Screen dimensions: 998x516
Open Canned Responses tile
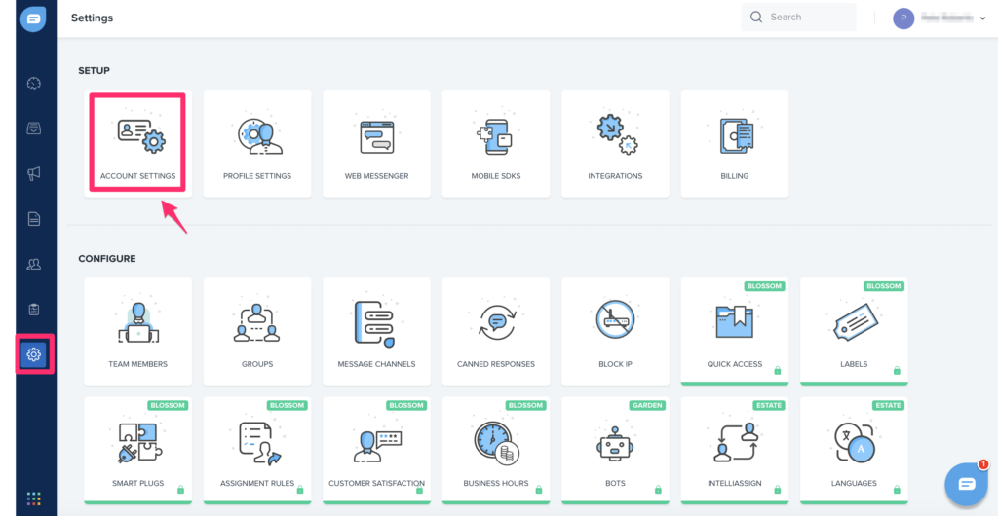495,331
